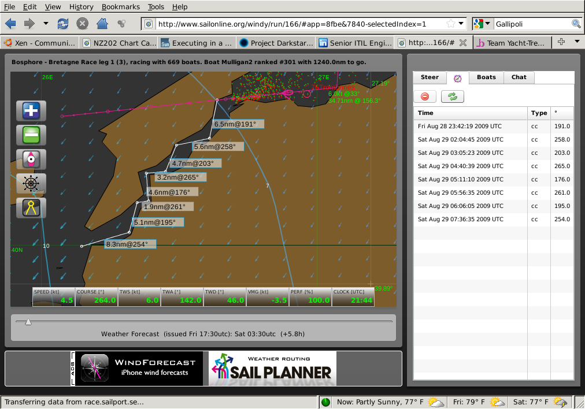Open the File menu
Screen dimensions: 585x409
click(x=9, y=7)
